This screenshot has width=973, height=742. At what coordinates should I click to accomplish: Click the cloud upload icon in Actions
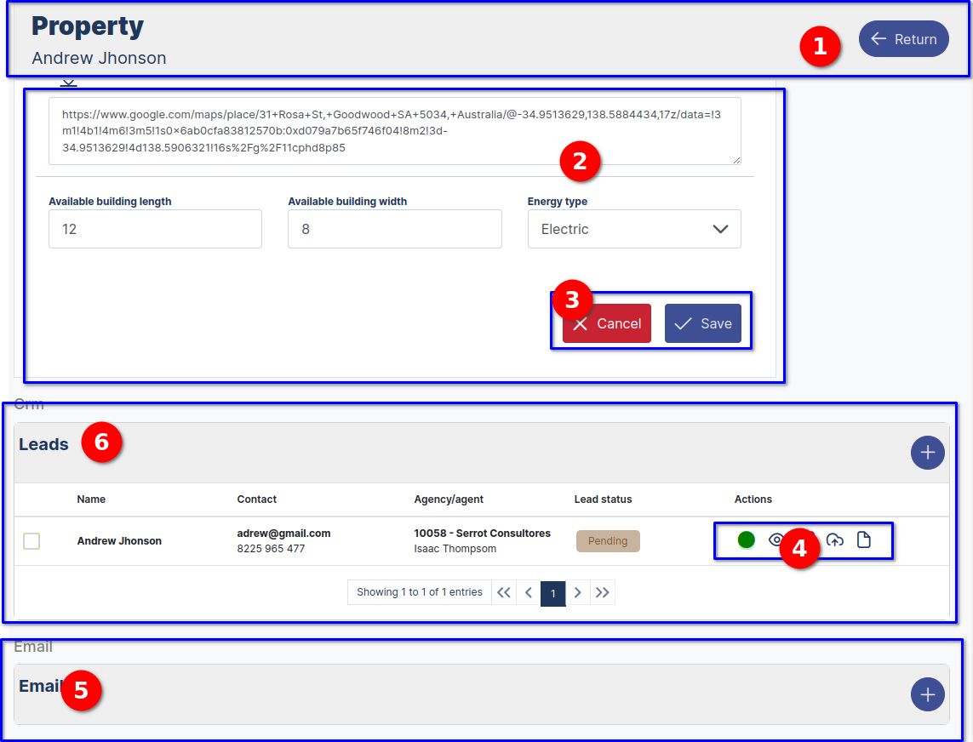pyautogui.click(x=835, y=539)
